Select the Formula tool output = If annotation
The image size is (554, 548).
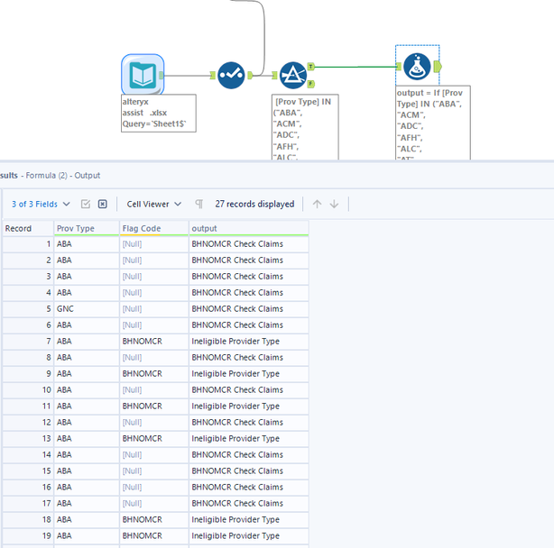tap(433, 123)
